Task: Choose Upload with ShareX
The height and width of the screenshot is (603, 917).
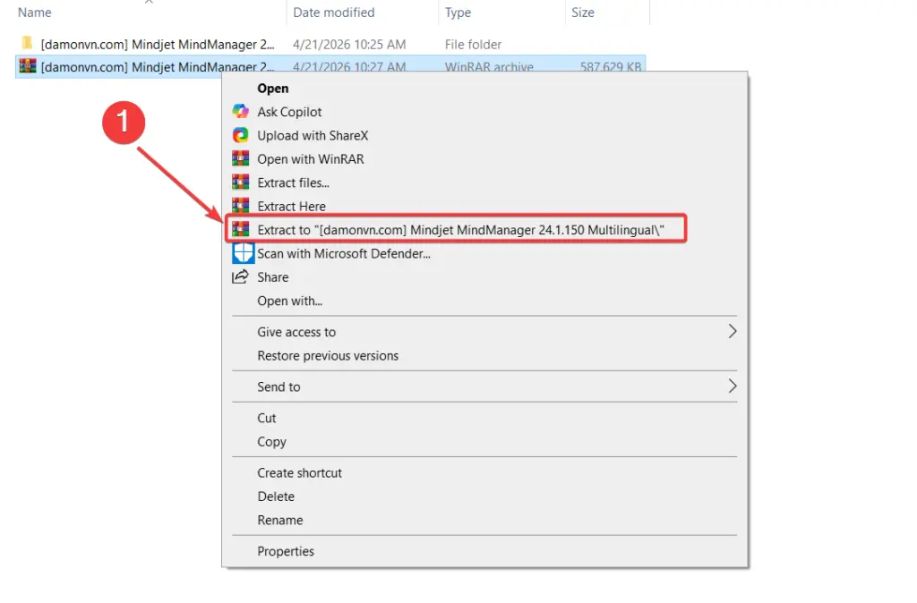Action: pyautogui.click(x=313, y=136)
